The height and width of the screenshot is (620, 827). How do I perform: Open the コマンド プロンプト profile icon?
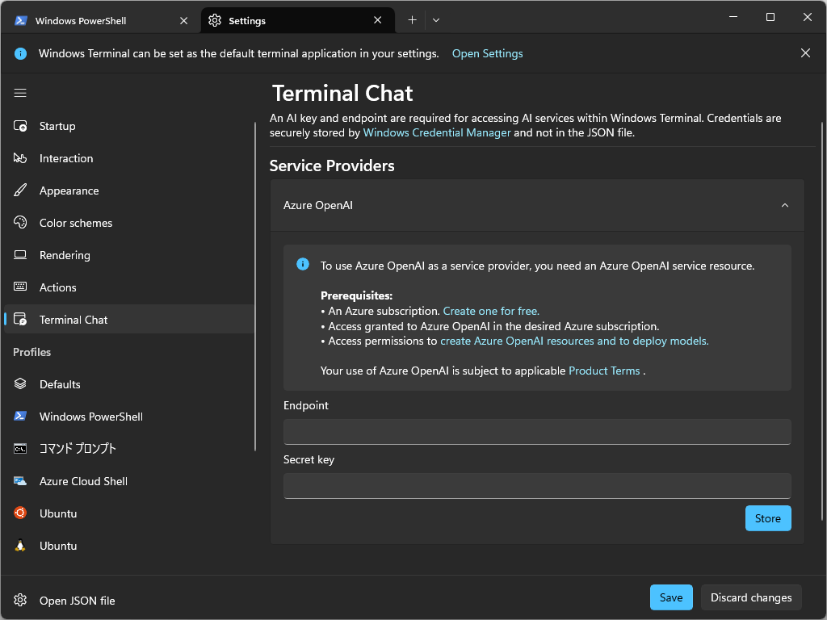[x=21, y=449]
